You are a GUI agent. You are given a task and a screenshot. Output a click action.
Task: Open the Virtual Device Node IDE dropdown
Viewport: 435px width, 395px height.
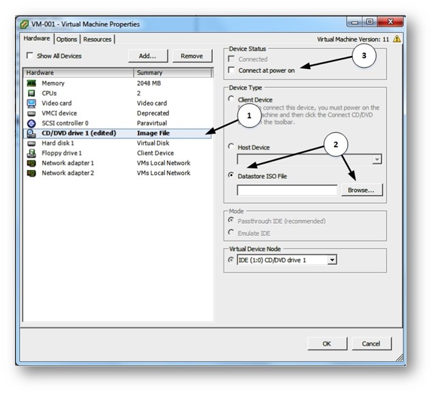coord(332,260)
